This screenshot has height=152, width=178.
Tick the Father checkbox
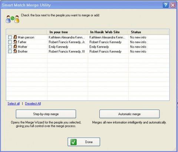10,42
